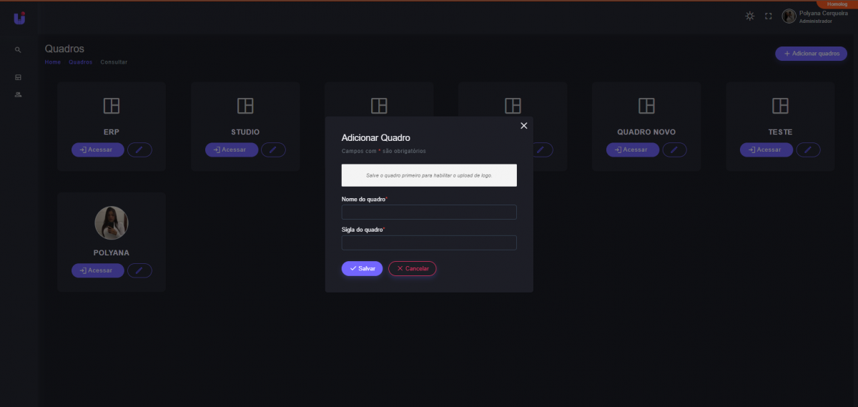Access the STUDIO board via Acessar
This screenshot has width=858, height=407.
click(232, 149)
